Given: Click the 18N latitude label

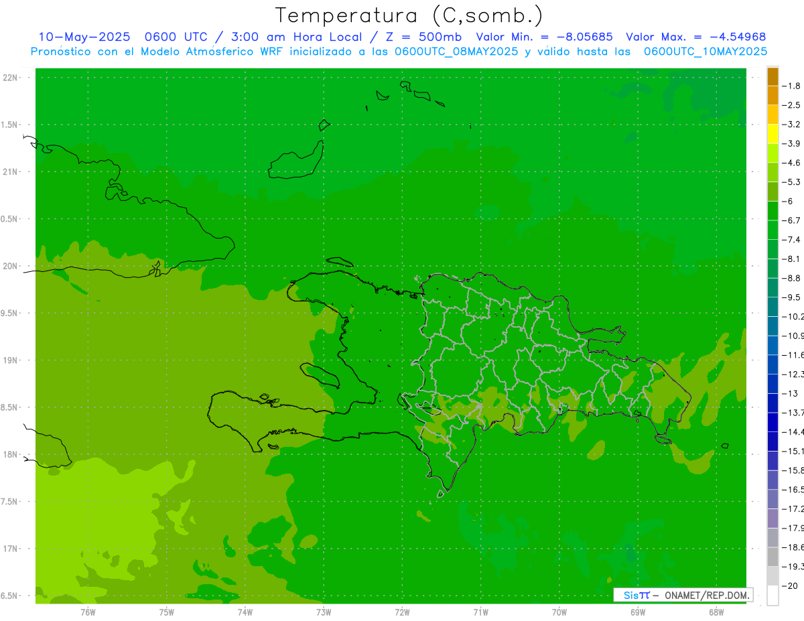Looking at the screenshot, I should click(10, 455).
